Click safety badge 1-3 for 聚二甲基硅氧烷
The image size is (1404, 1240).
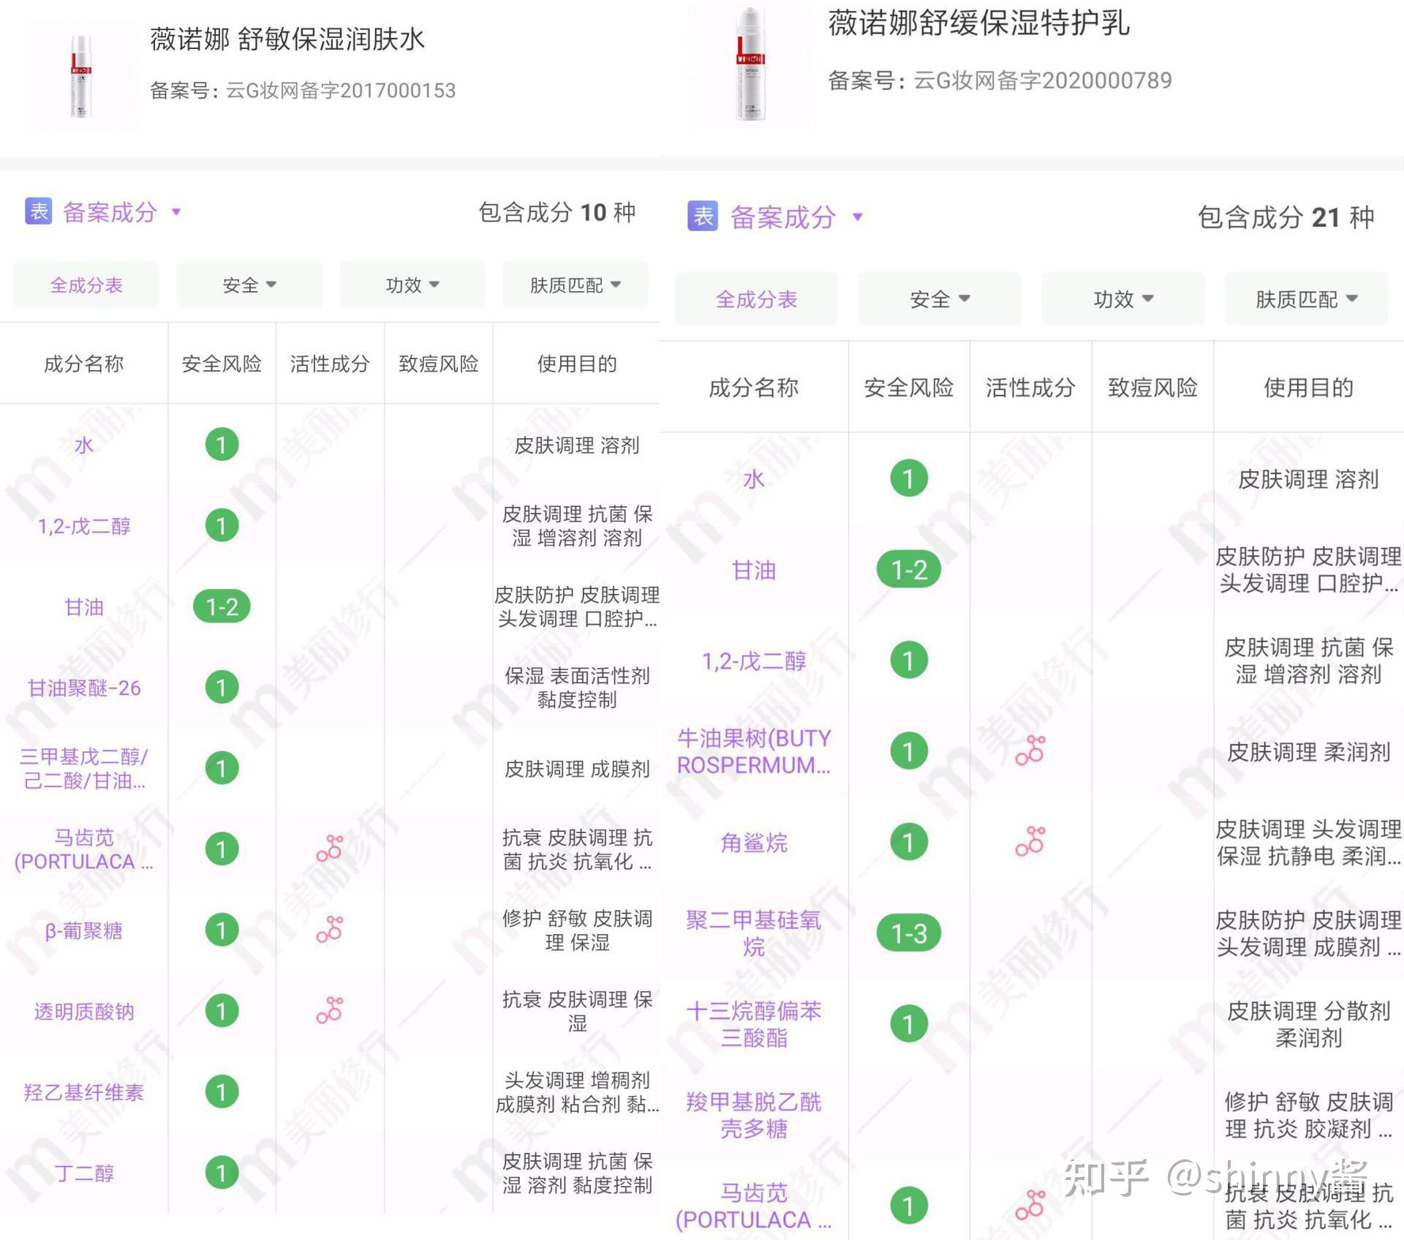(909, 933)
